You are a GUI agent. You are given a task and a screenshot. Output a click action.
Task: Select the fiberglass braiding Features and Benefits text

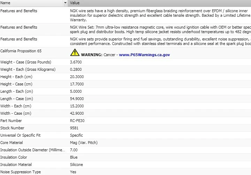coord(160,15)
